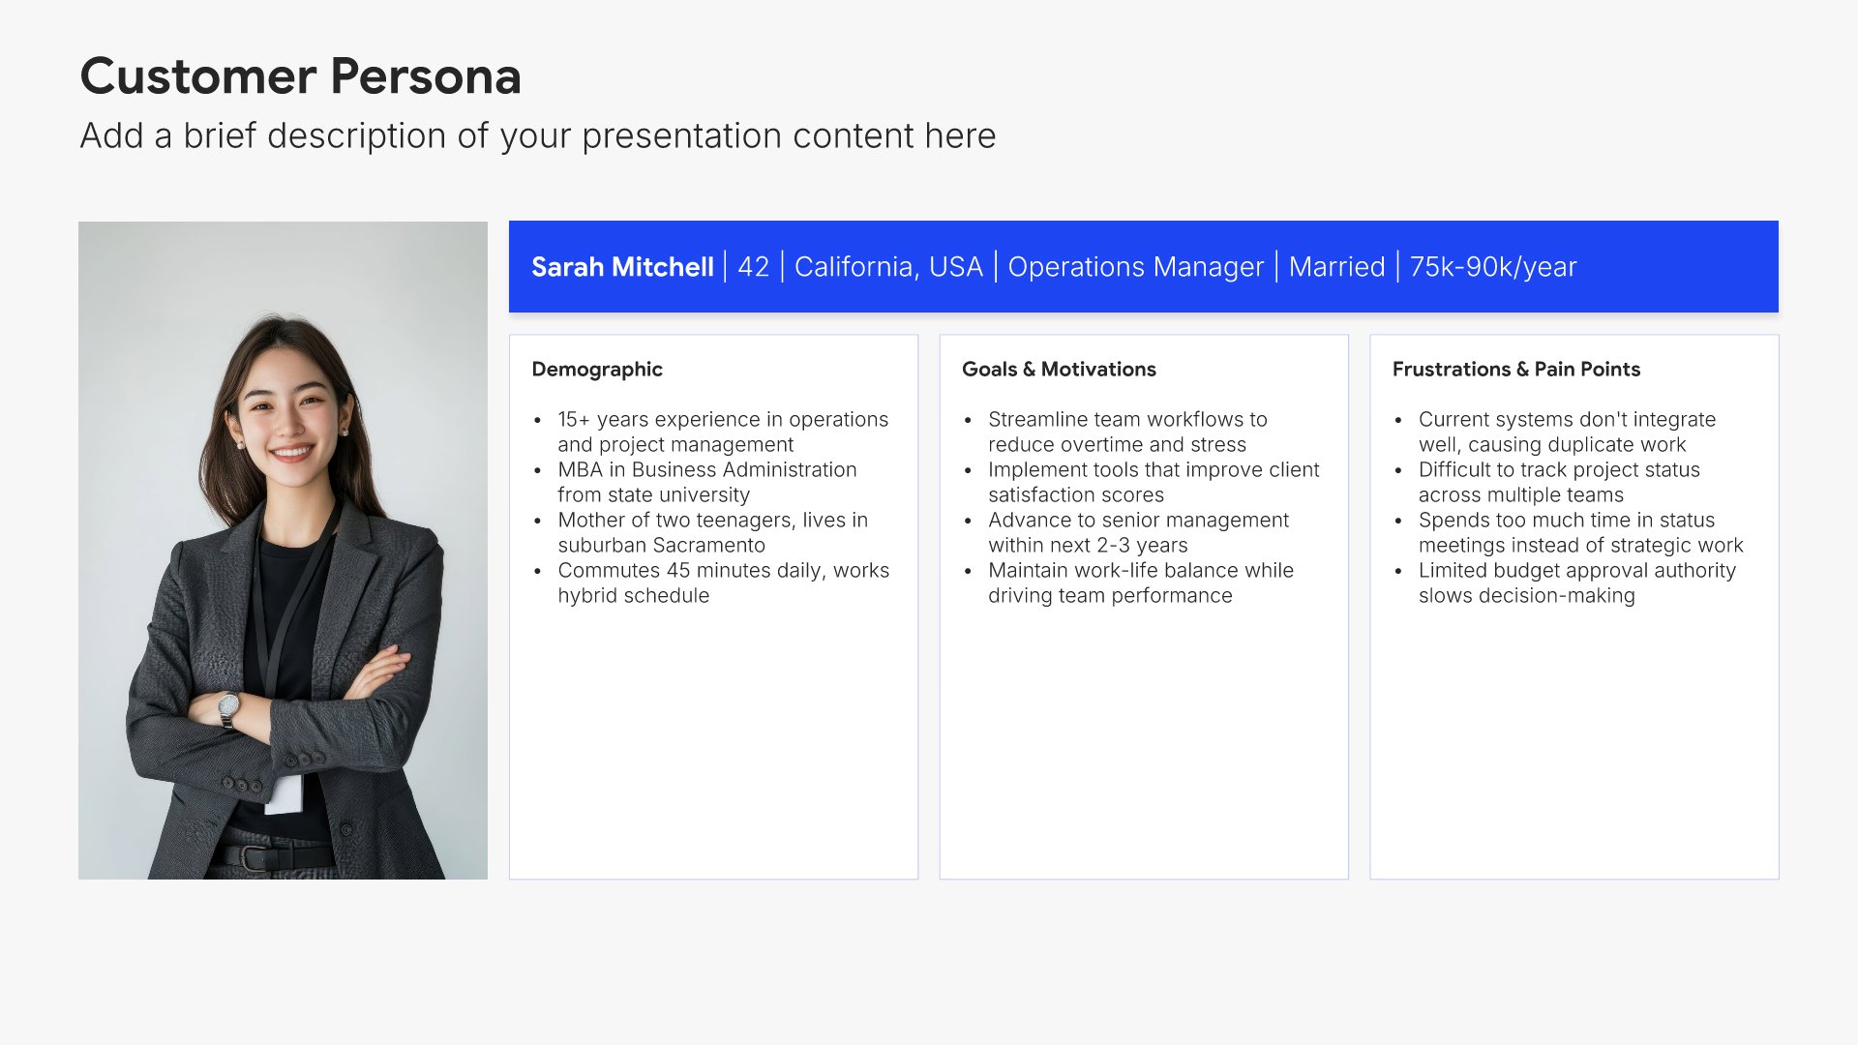Click the Frustrations & Pain Points heading
This screenshot has height=1045, width=1858.
click(1515, 370)
